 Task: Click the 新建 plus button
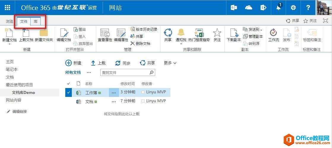coord(73,63)
